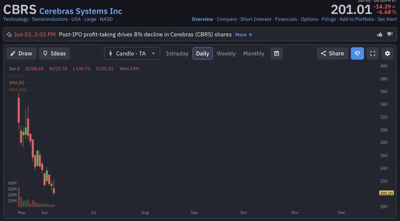Click the AI sparkle icon beside Jun 03
The width and height of the screenshot is (400, 221).
[x=9, y=34]
